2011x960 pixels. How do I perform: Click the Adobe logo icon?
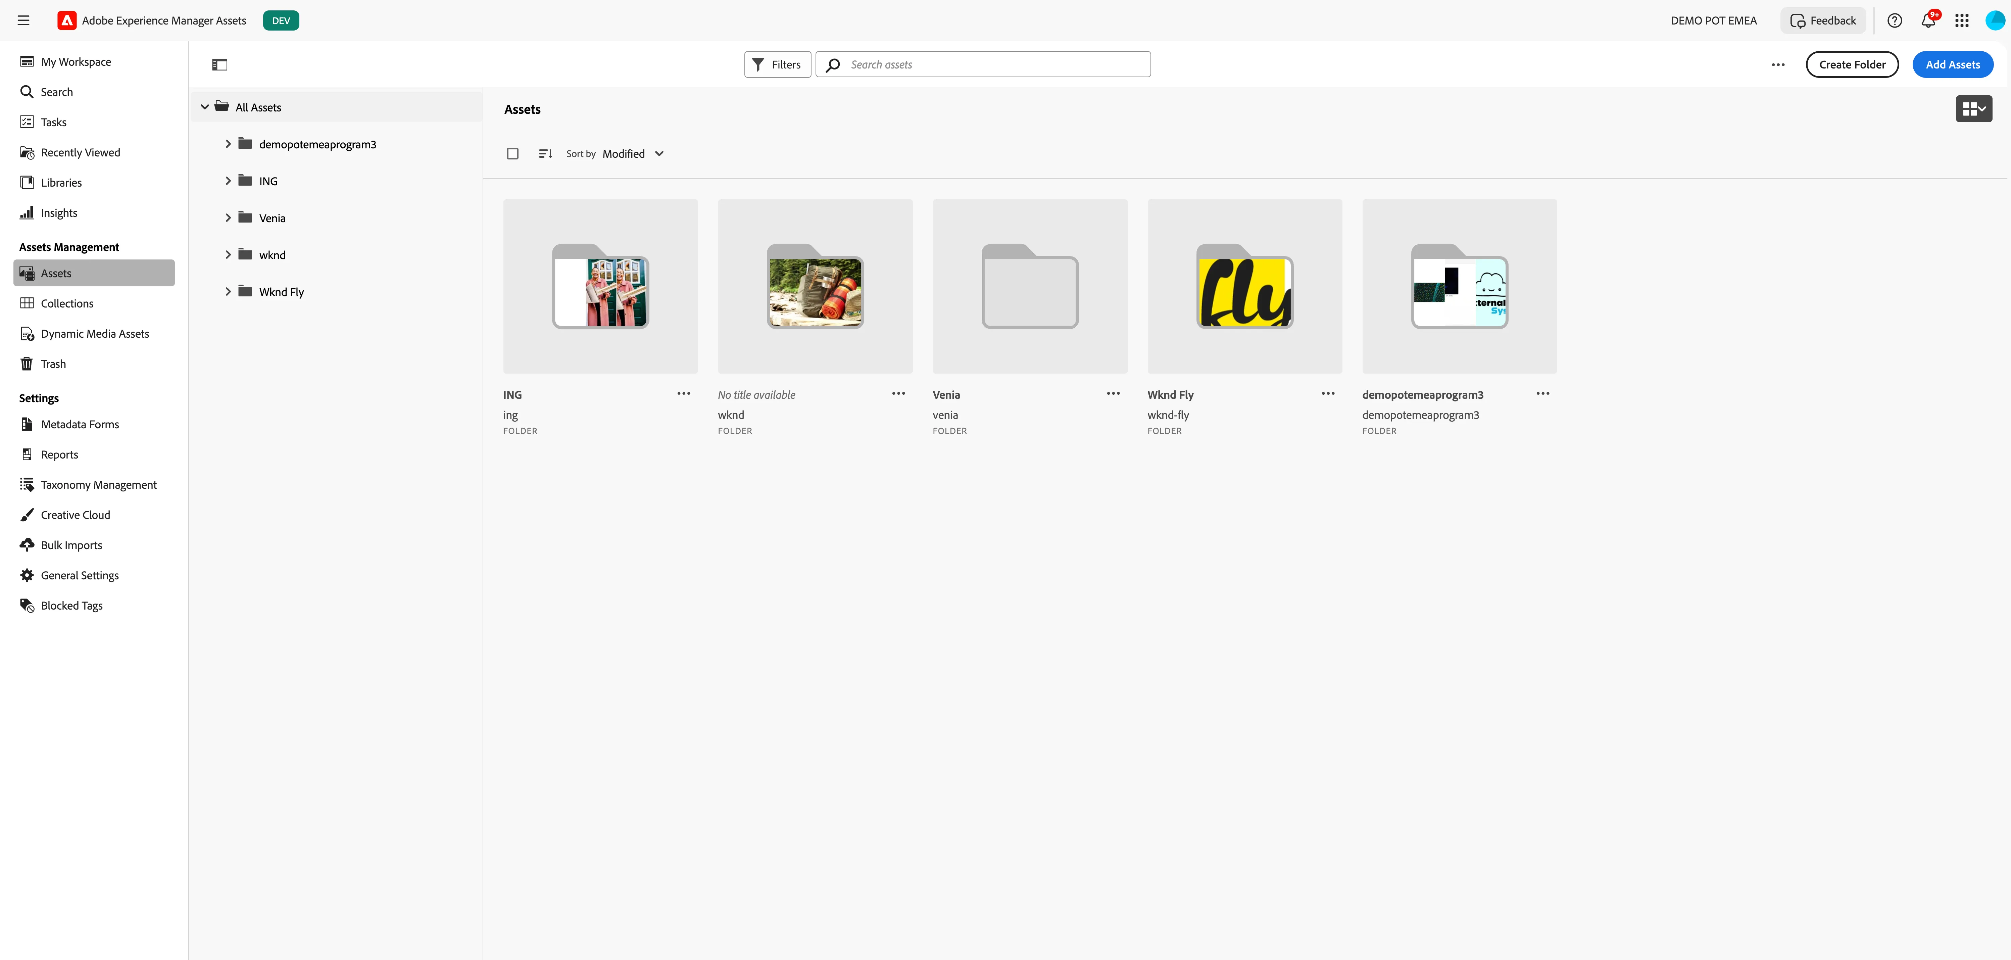pyautogui.click(x=66, y=20)
